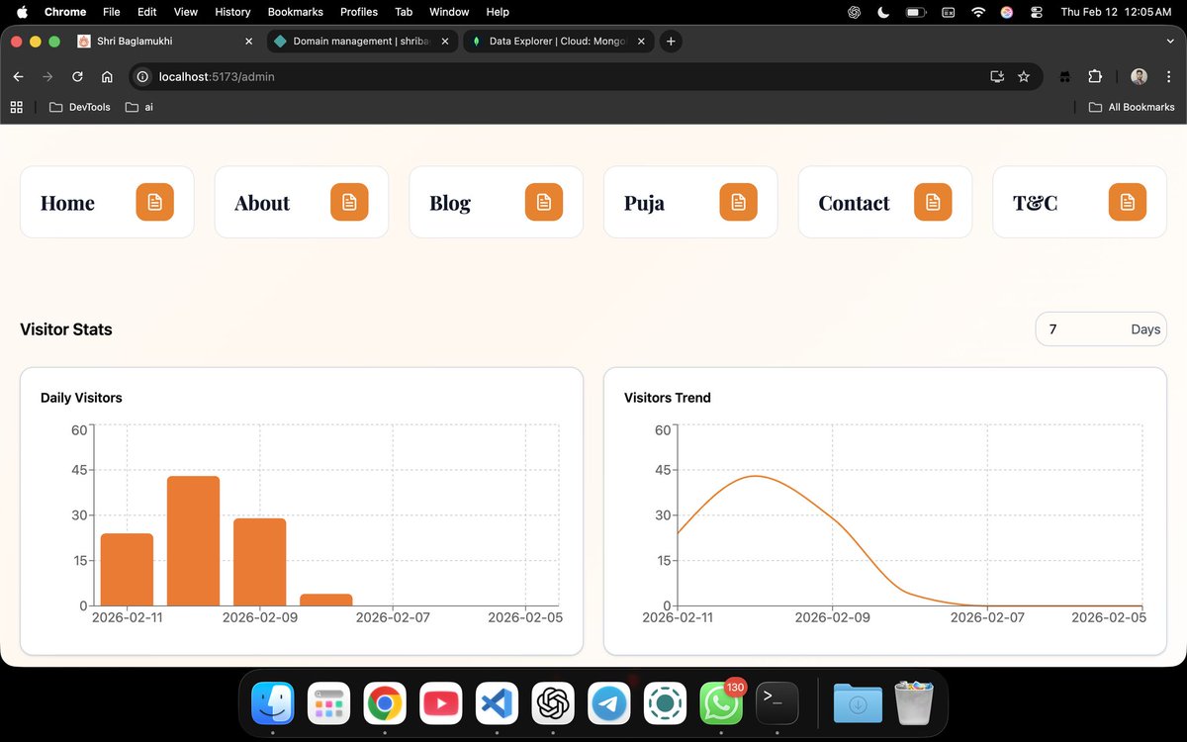View site information icon beside localhost URL
Image resolution: width=1187 pixels, height=742 pixels.
[x=141, y=76]
